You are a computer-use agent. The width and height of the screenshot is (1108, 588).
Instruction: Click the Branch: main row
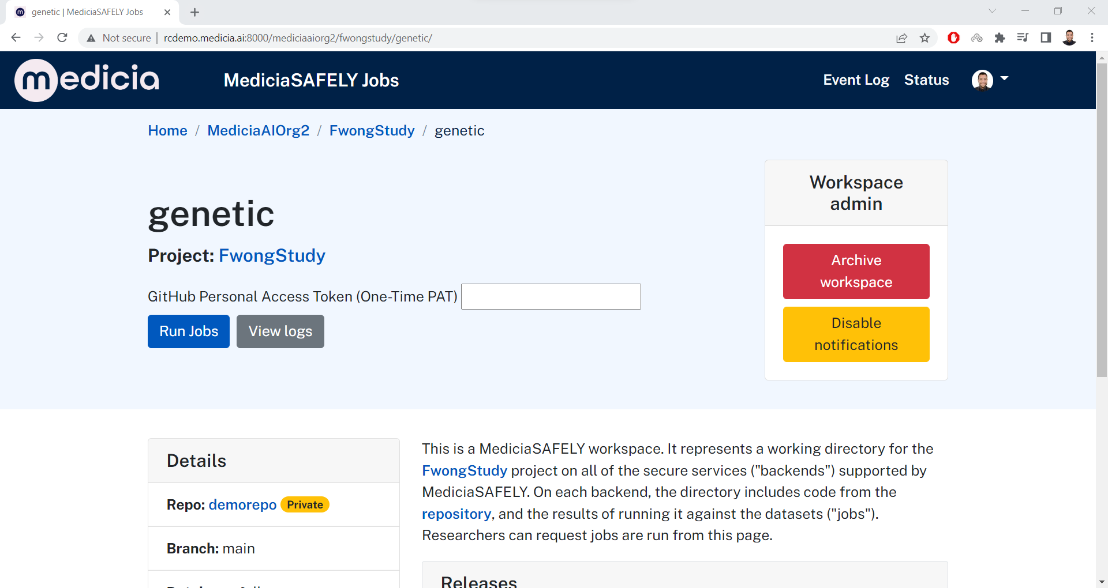(274, 549)
